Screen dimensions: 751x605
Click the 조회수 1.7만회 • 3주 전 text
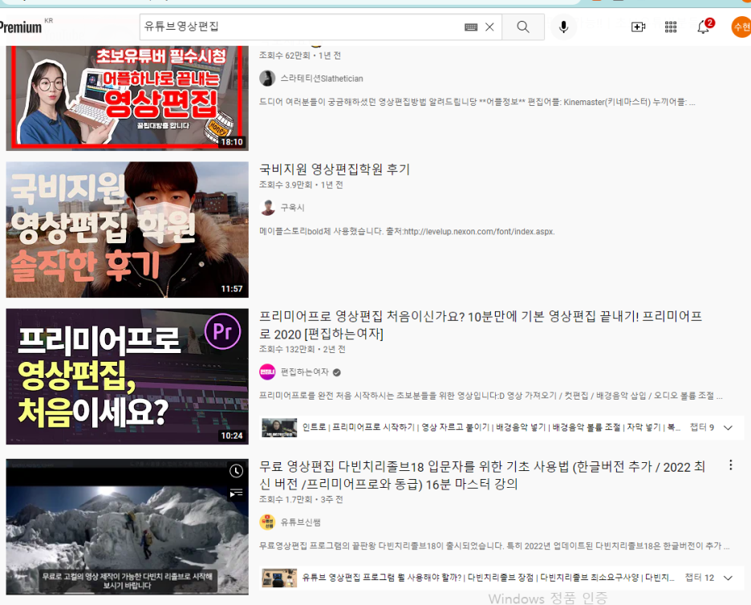301,500
